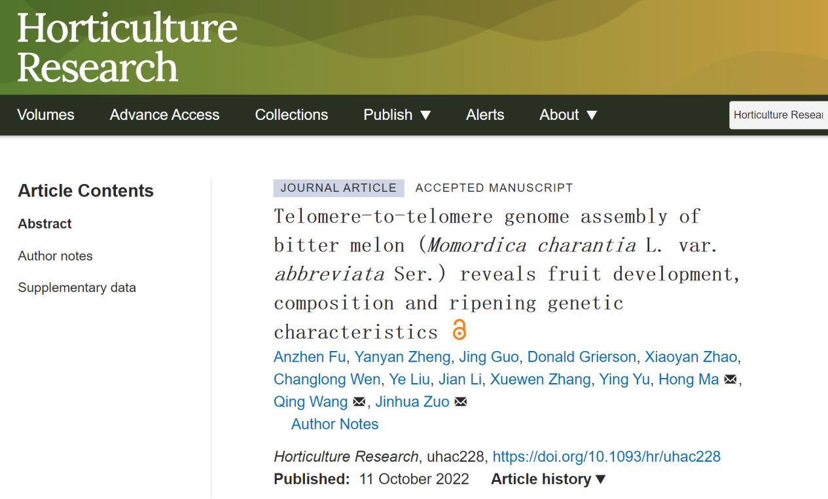The width and height of the screenshot is (828, 499).
Task: Click the Horticulture Research logo
Action: [x=127, y=47]
